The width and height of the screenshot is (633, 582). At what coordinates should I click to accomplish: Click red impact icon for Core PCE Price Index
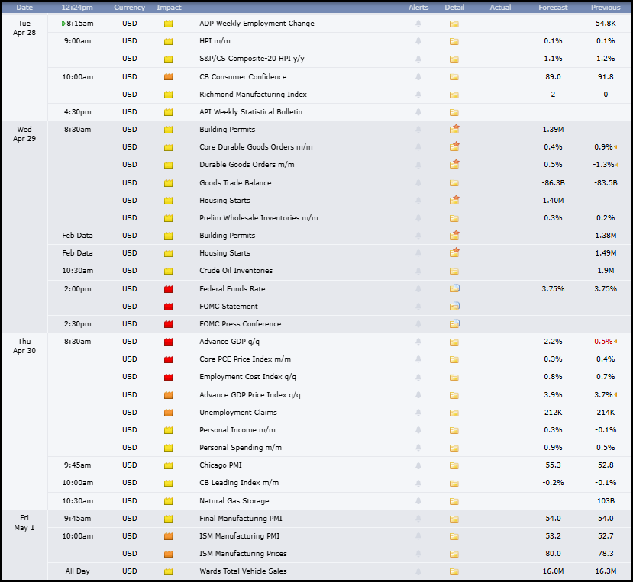168,359
